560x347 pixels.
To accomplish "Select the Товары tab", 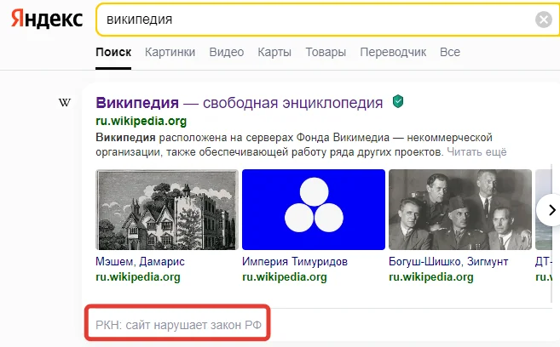I will click(x=326, y=52).
